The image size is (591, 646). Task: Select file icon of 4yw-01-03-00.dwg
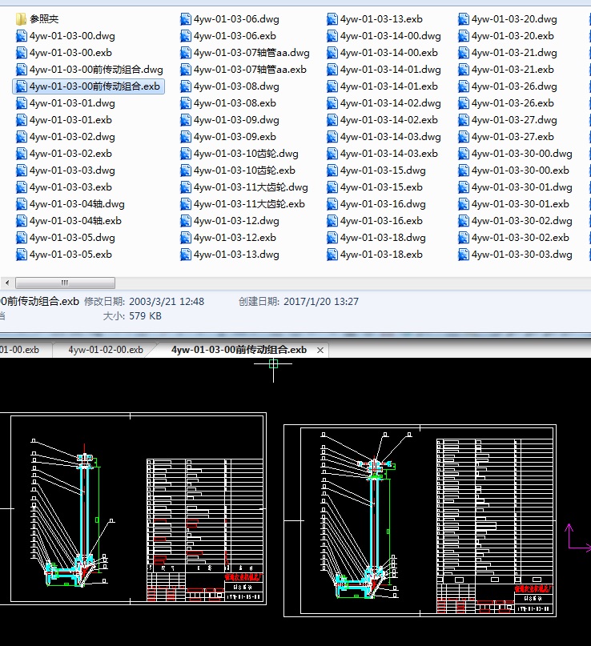point(21,36)
